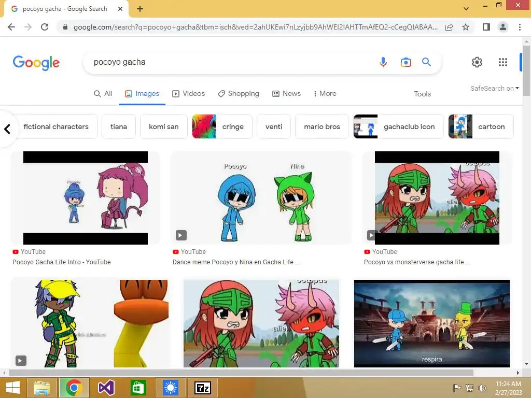This screenshot has width=531, height=398.
Task: Open 'Dance meme Pocoyo y Nina' link
Action: click(236, 262)
